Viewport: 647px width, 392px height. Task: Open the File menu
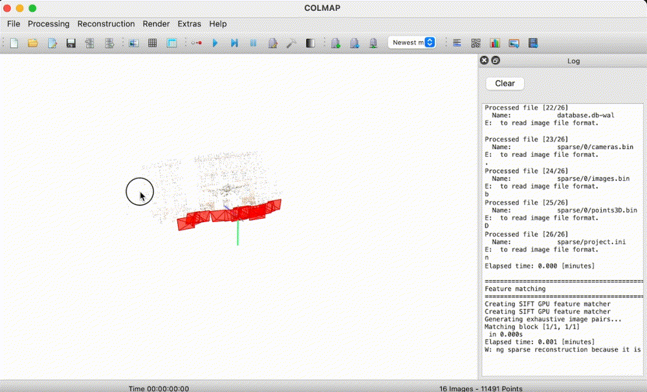(14, 24)
